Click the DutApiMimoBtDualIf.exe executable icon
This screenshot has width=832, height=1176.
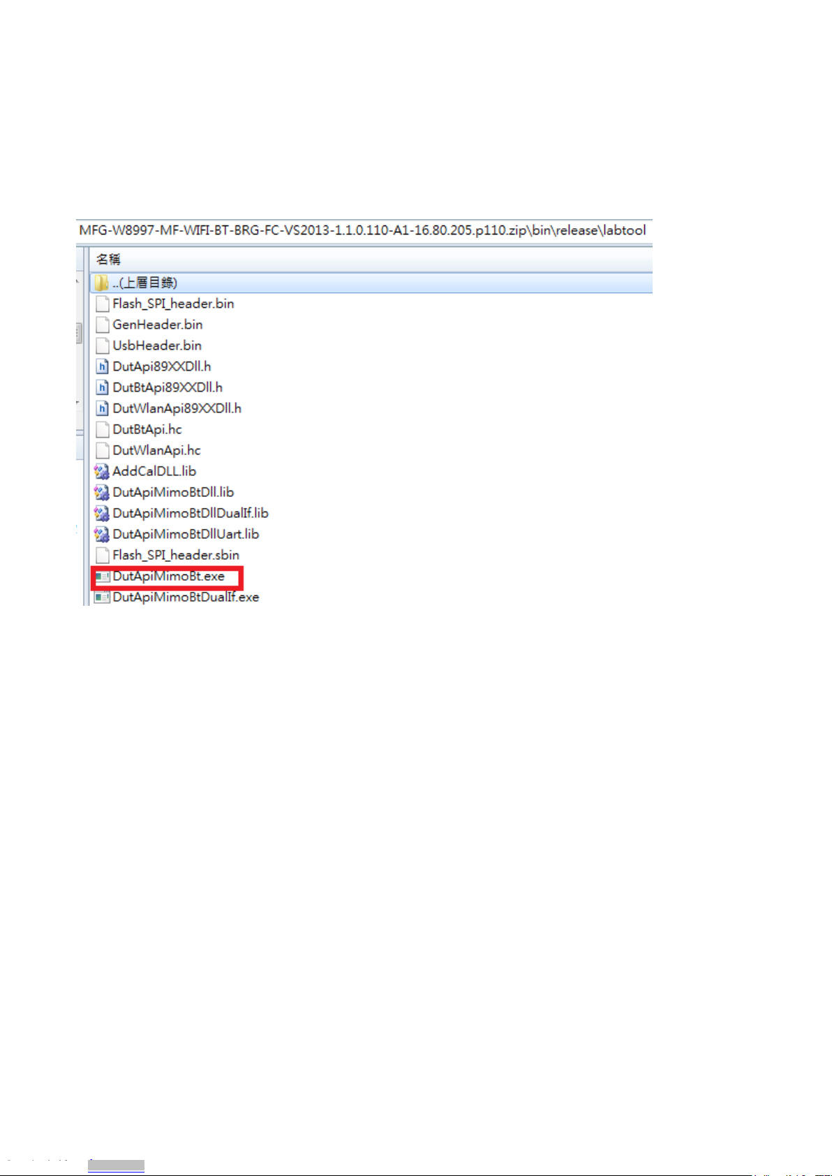pyautogui.click(x=103, y=597)
